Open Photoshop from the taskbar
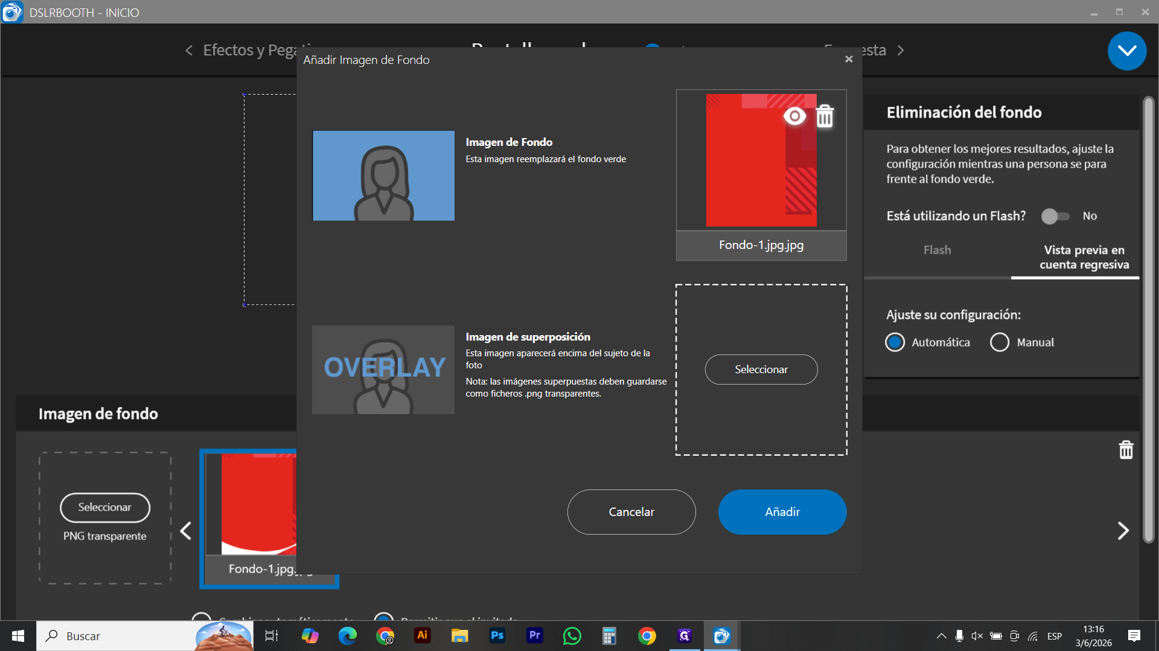The image size is (1159, 651). [497, 635]
